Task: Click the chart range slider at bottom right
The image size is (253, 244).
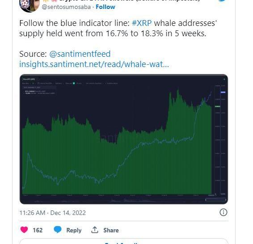Action: pos(215,200)
